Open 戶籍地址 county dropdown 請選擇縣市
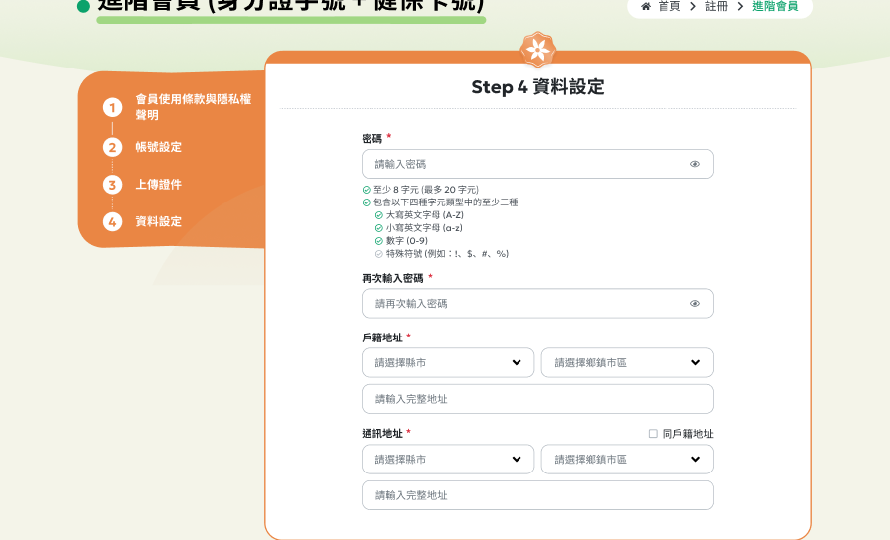This screenshot has height=540, width=890. [447, 363]
